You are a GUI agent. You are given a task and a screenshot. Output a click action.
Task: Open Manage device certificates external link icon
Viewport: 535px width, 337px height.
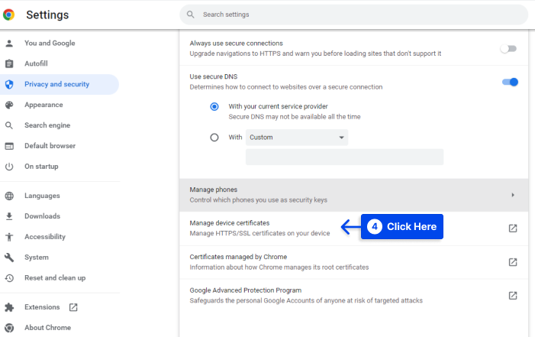tap(513, 228)
